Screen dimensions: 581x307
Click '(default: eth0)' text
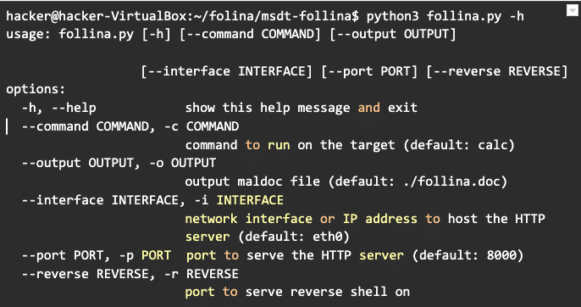(x=294, y=237)
